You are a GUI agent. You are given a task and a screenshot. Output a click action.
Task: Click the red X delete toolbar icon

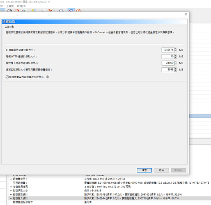point(50,10)
